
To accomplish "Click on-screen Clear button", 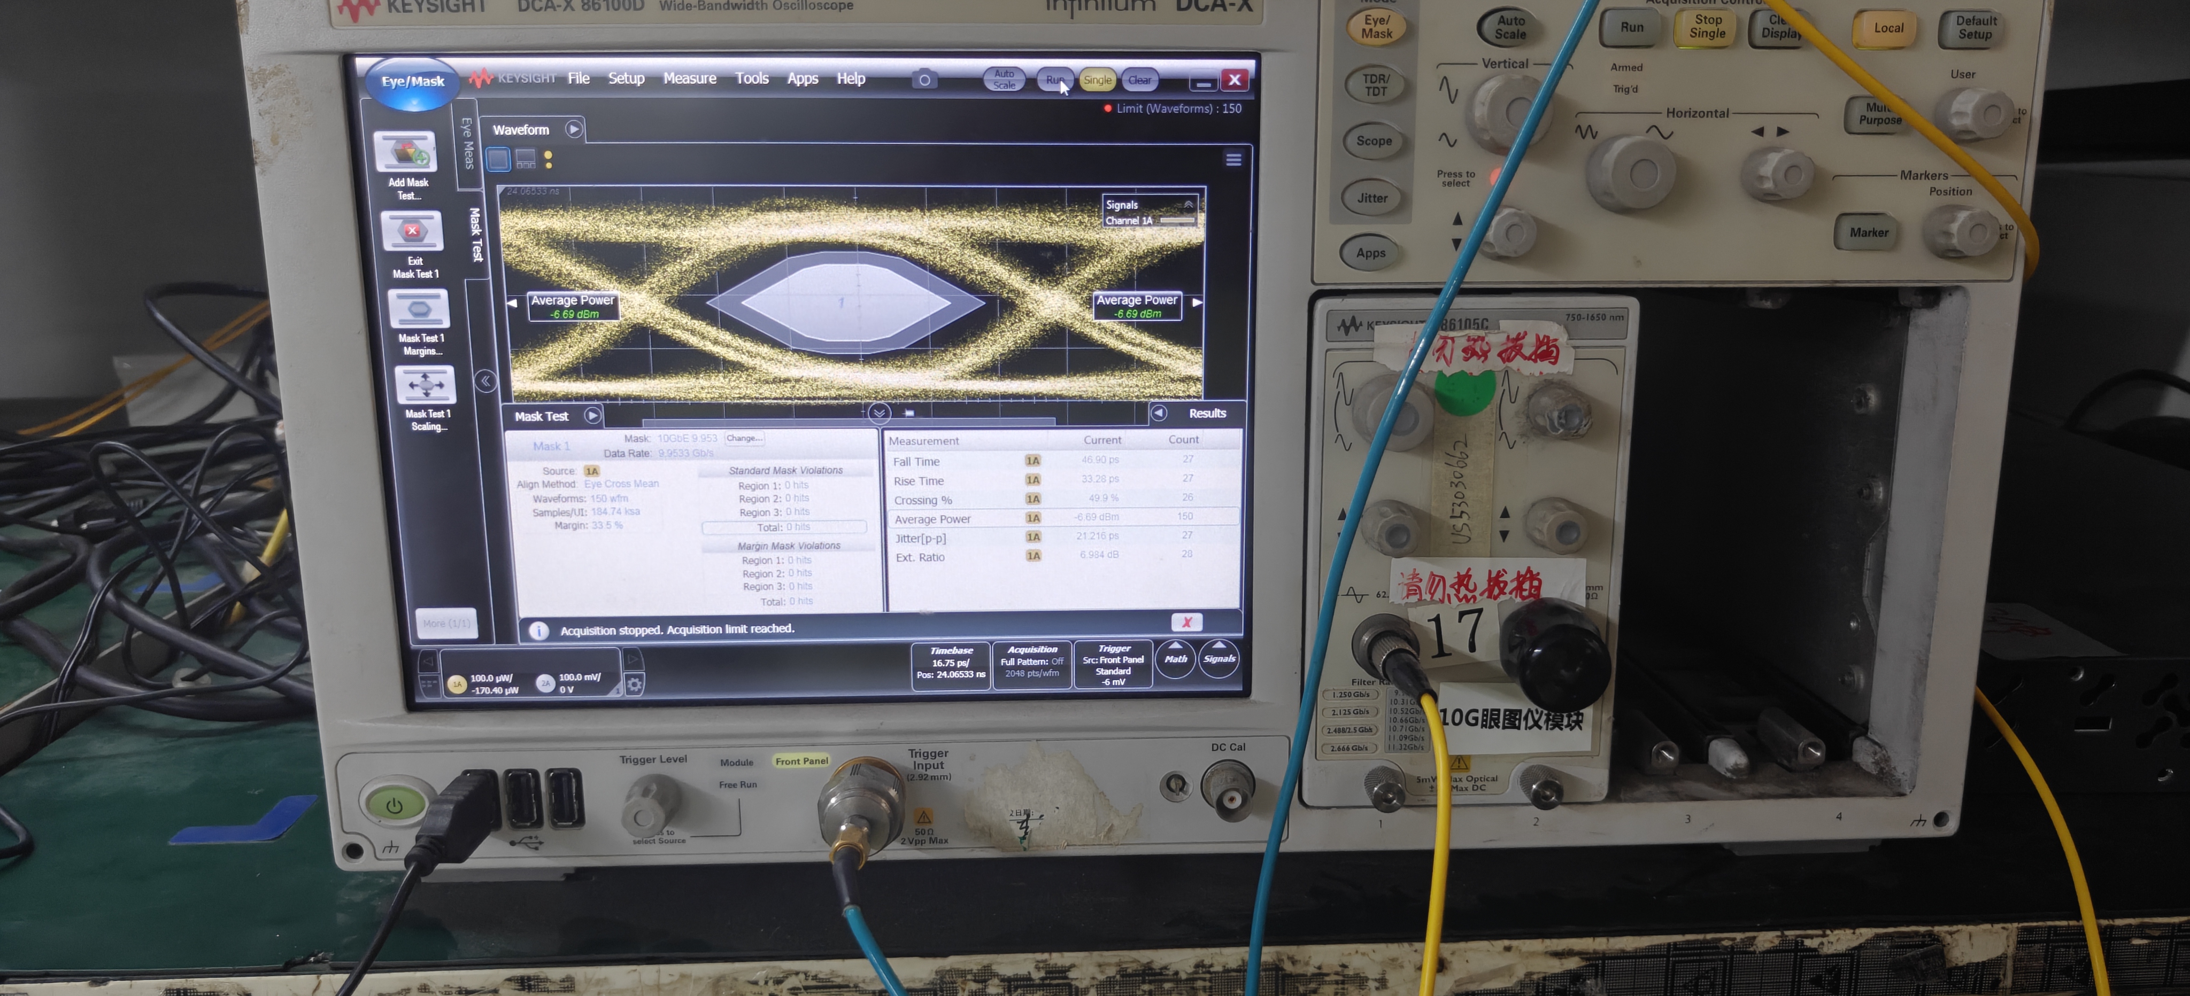I will [1140, 80].
